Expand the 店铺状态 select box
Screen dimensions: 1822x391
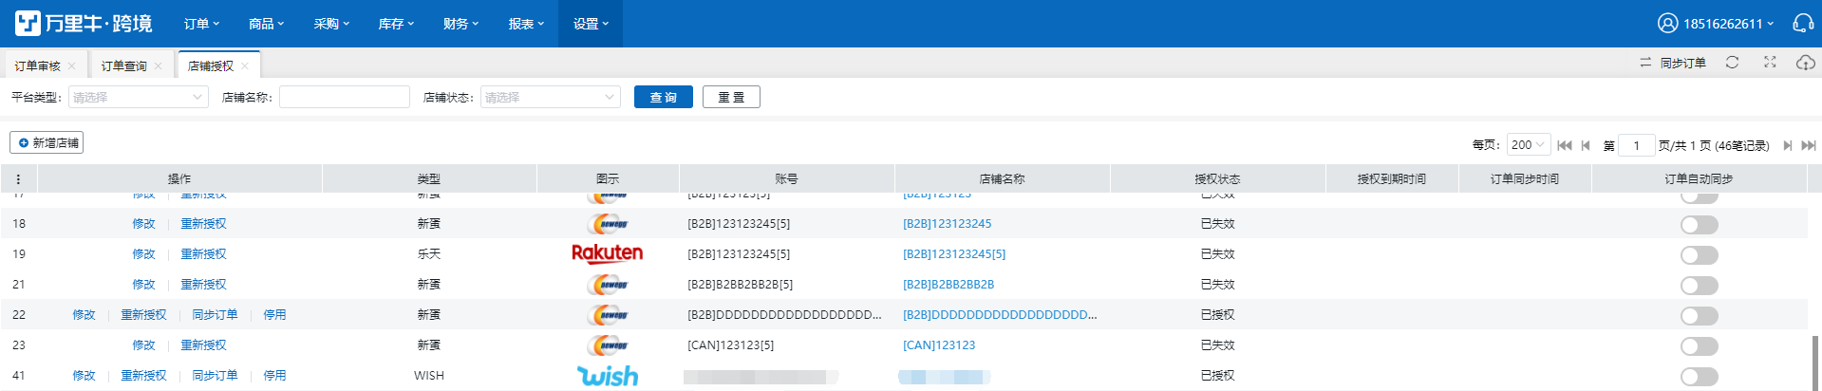[x=550, y=97]
